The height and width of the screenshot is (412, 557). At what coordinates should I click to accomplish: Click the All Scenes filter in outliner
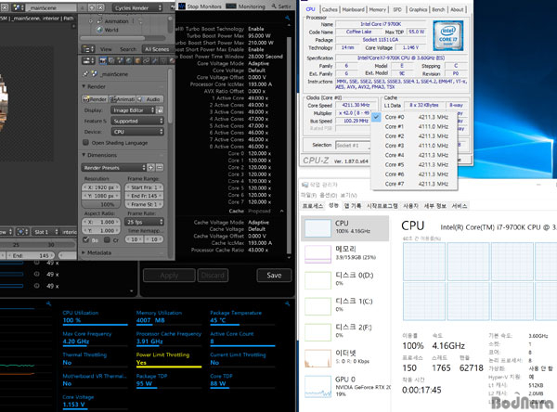pyautogui.click(x=157, y=49)
